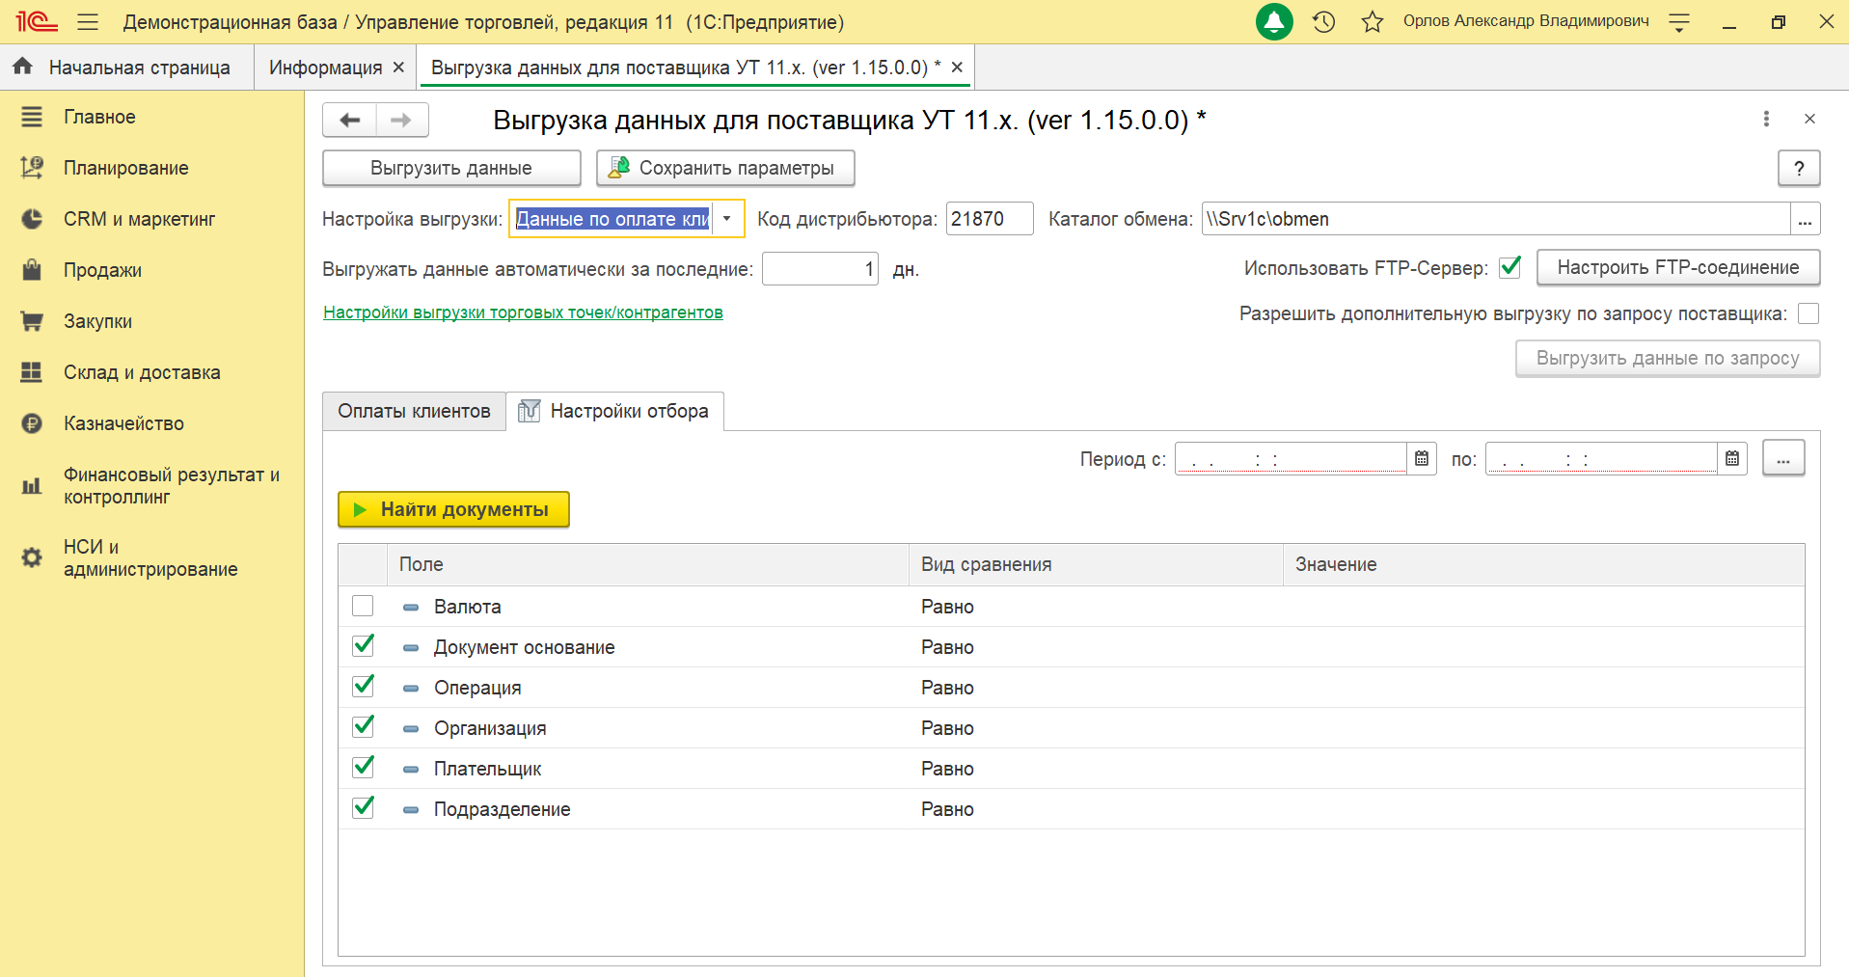The image size is (1849, 977).
Task: Click Сохранить параметры button
Action: (x=725, y=168)
